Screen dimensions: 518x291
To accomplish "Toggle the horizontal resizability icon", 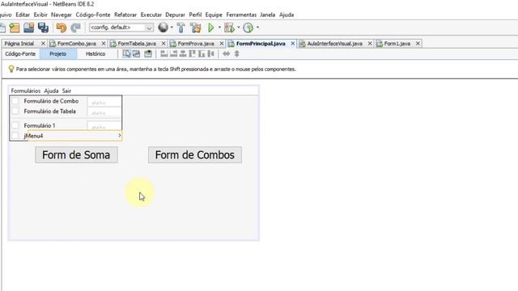I will (x=226, y=54).
